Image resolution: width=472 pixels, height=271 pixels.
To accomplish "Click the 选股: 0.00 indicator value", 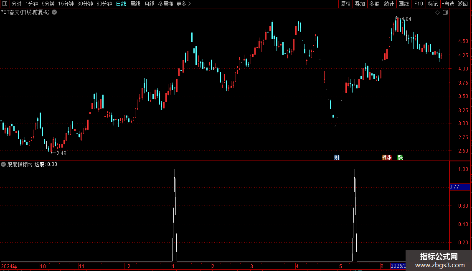I will point(46,164).
